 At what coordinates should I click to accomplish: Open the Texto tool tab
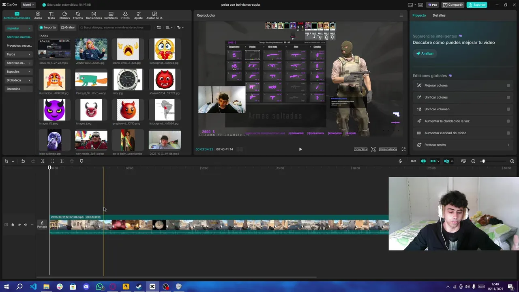(51, 15)
